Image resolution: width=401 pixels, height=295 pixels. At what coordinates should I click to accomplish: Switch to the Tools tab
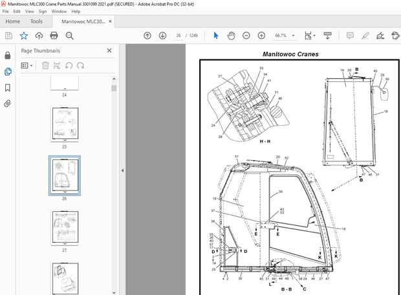[36, 21]
